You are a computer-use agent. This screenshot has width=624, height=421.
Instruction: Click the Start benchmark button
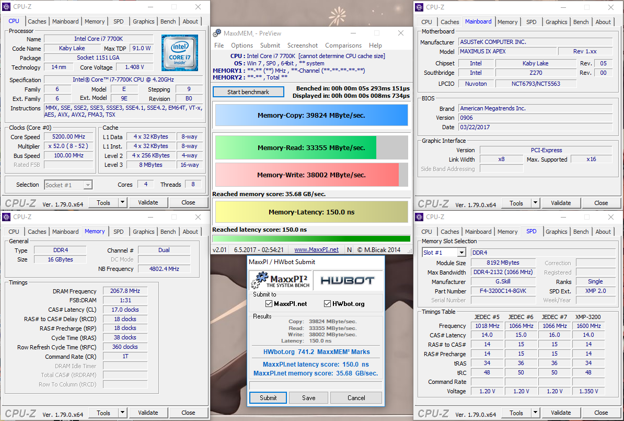point(248,92)
